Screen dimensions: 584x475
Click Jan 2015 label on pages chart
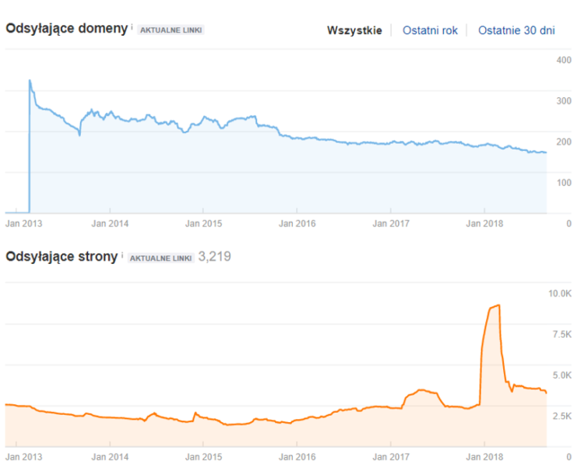tap(203, 457)
